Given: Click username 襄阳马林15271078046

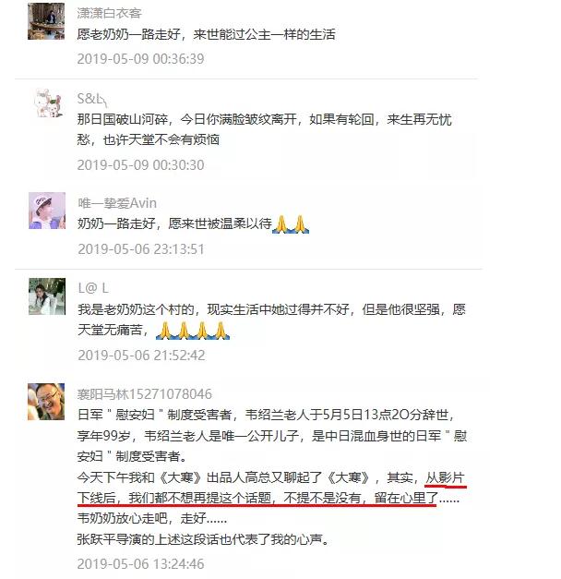Looking at the screenshot, I should point(145,394).
